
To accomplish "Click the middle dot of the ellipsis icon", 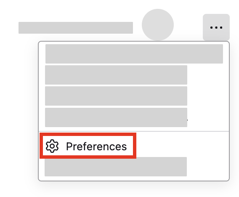I will (216, 28).
